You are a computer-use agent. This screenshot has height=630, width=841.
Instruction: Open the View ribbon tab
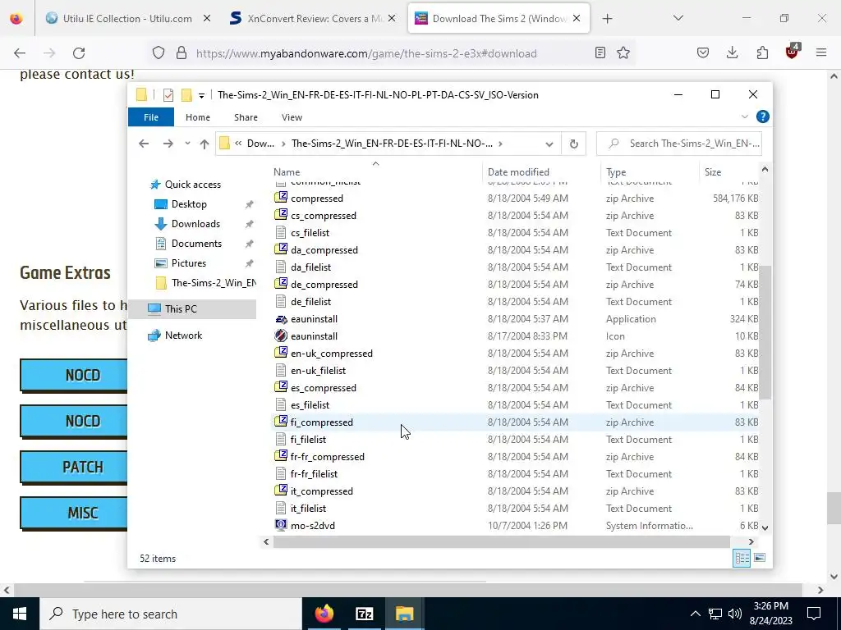coord(292,116)
